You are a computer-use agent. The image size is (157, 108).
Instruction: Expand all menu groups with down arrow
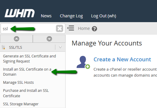(x=49, y=39)
